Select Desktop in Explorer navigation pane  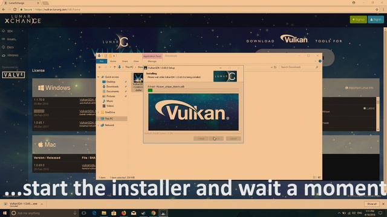coord(111,82)
